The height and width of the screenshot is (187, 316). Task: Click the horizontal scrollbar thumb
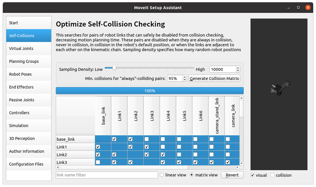click(x=124, y=167)
